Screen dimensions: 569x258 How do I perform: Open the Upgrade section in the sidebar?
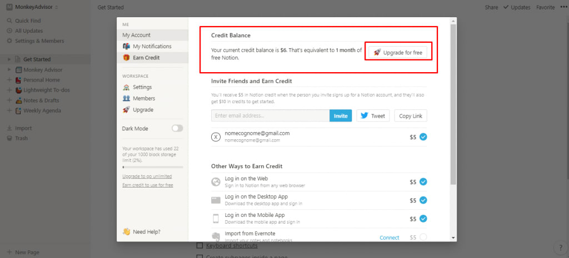[152, 110]
